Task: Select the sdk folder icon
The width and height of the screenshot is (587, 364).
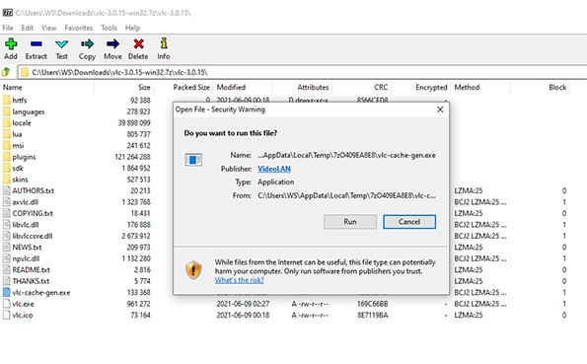Action: coord(6,168)
